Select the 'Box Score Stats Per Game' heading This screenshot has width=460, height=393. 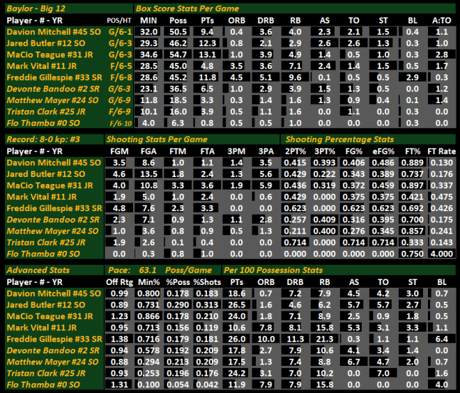click(295, 8)
